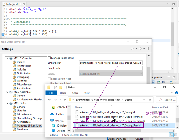Click the MCU Linker gear icon
179x140 pixels.
coord(11,103)
